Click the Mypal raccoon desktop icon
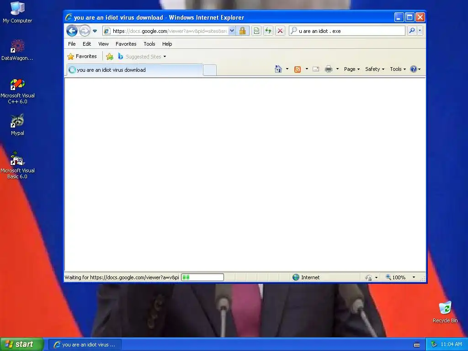 pyautogui.click(x=17, y=125)
